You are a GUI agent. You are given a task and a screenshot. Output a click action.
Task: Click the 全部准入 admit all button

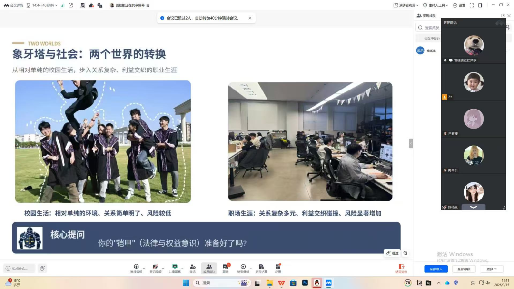tap(436, 269)
